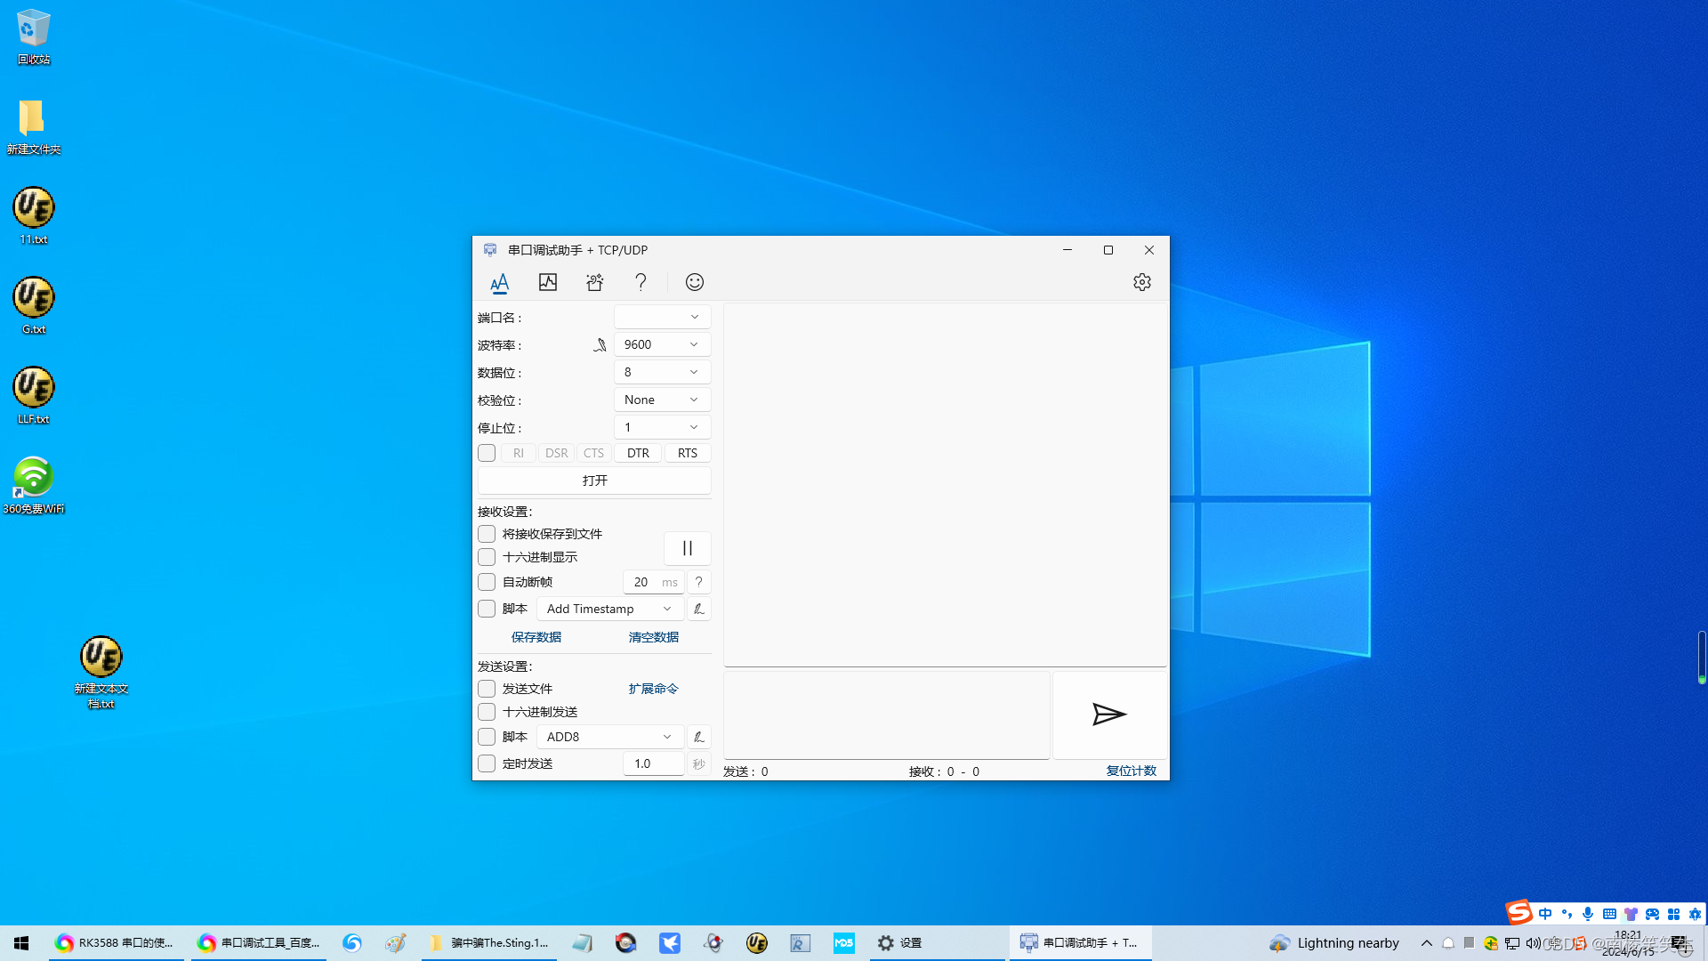Click the 保存数据 button
1708x961 pixels.
pyautogui.click(x=535, y=636)
